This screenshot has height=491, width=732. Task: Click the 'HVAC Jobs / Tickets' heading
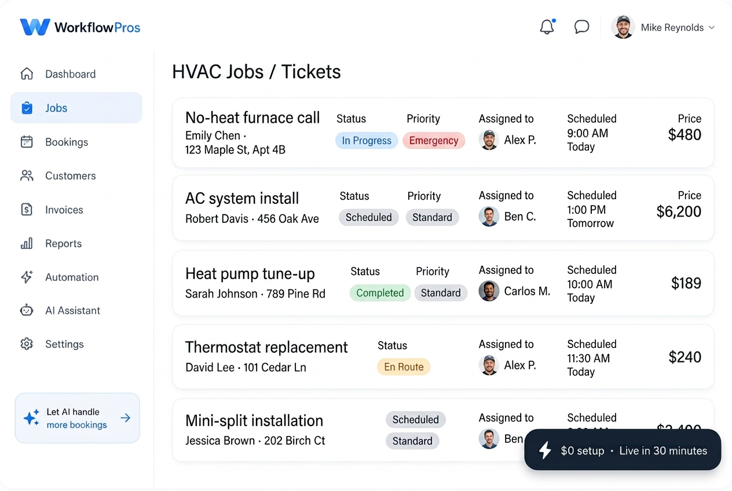[x=257, y=72]
